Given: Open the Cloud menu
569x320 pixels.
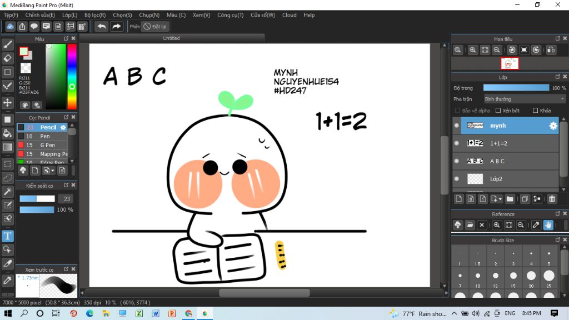Looking at the screenshot, I should point(289,15).
